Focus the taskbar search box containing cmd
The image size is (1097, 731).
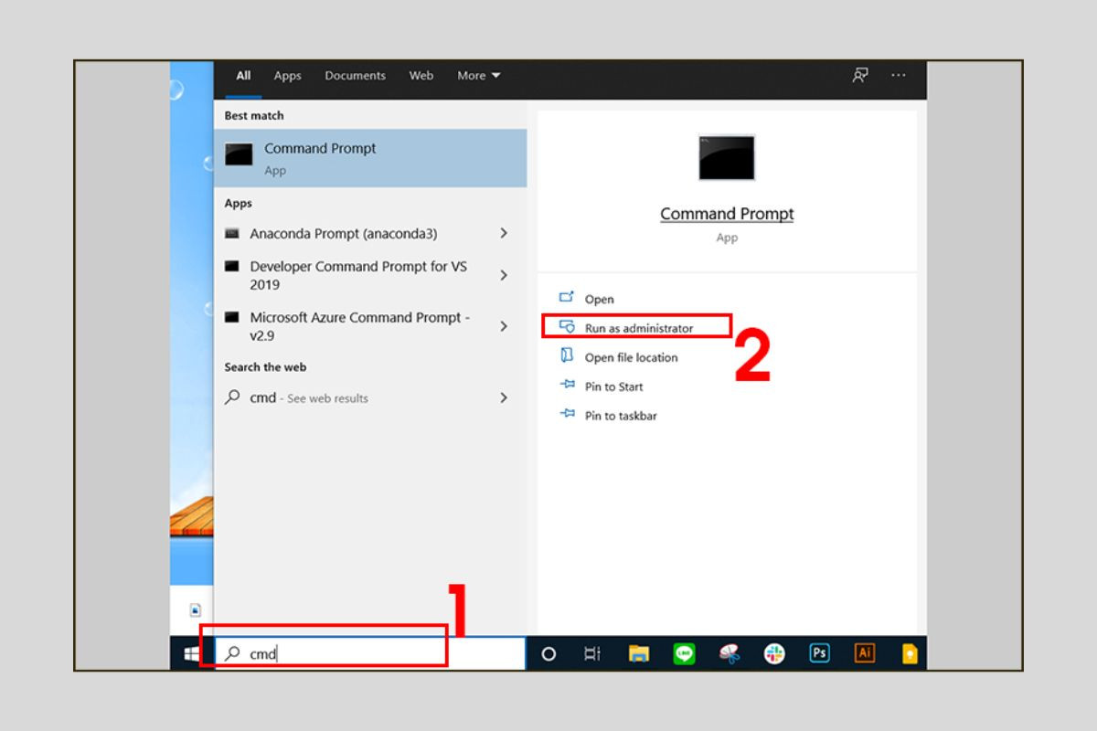pyautogui.click(x=370, y=653)
